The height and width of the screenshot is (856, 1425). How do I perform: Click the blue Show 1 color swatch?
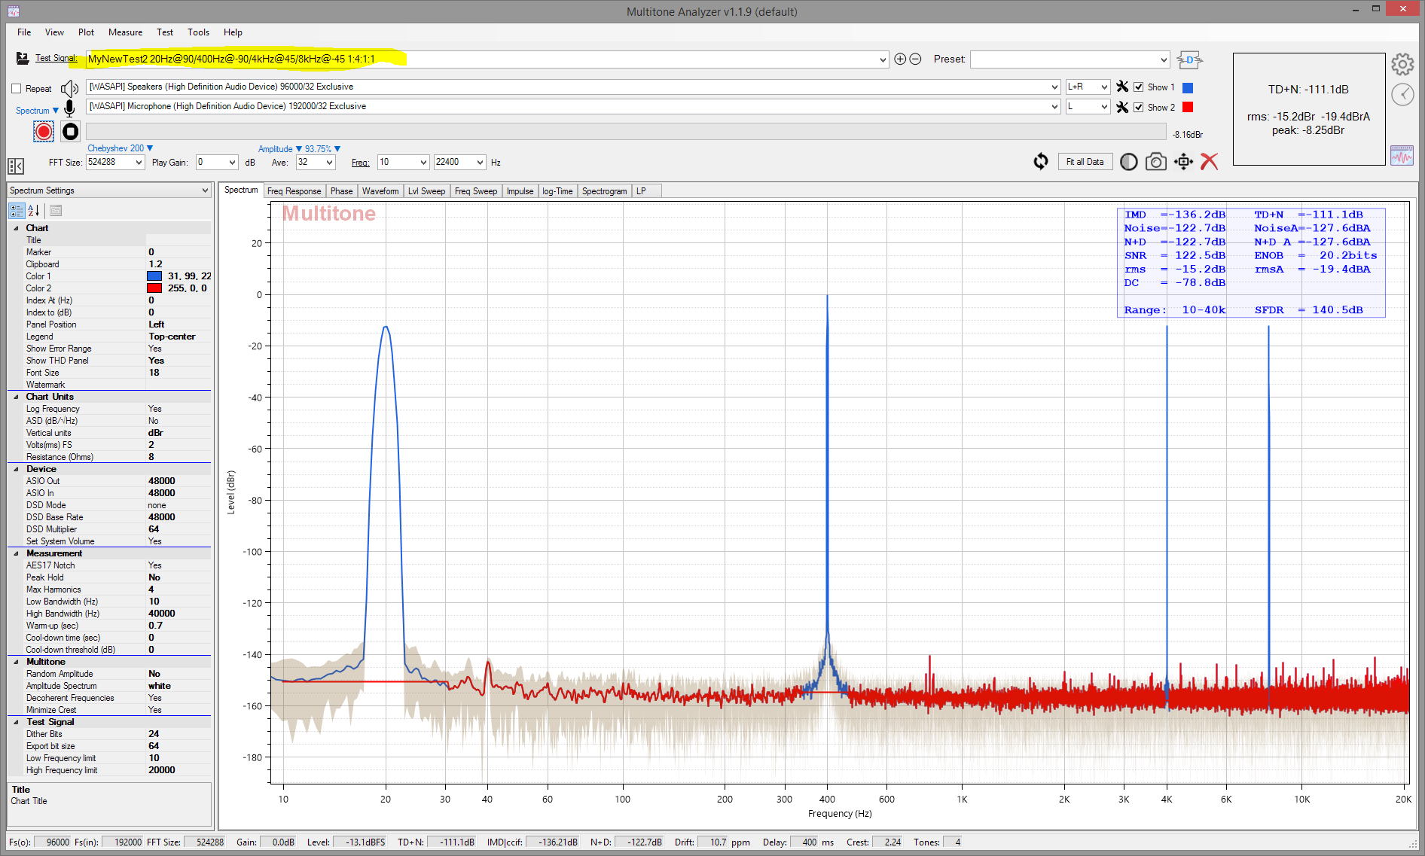coord(1188,87)
